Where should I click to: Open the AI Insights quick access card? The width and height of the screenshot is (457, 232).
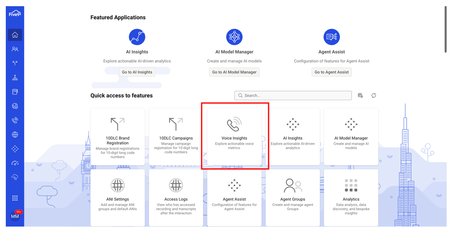coord(293,137)
